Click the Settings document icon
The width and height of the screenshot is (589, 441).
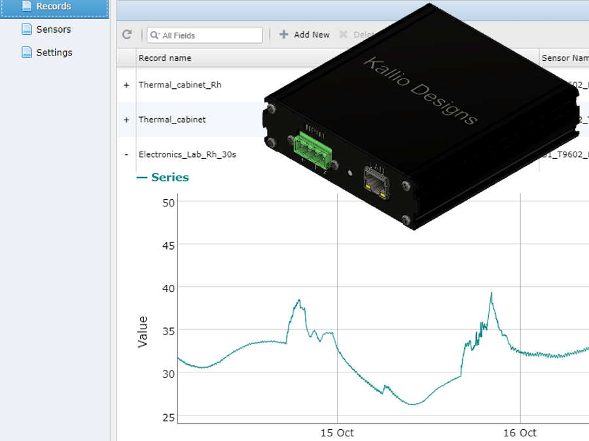click(x=26, y=52)
